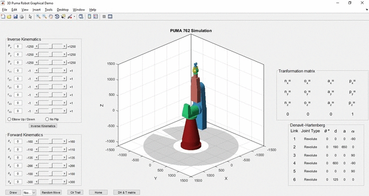Open the Tools menu

[x=49, y=10]
